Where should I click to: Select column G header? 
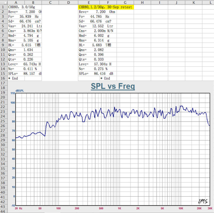[x=125, y=3]
